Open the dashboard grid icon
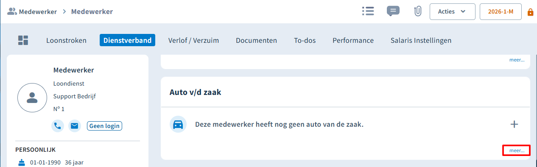This screenshot has height=167, width=537. click(x=23, y=40)
